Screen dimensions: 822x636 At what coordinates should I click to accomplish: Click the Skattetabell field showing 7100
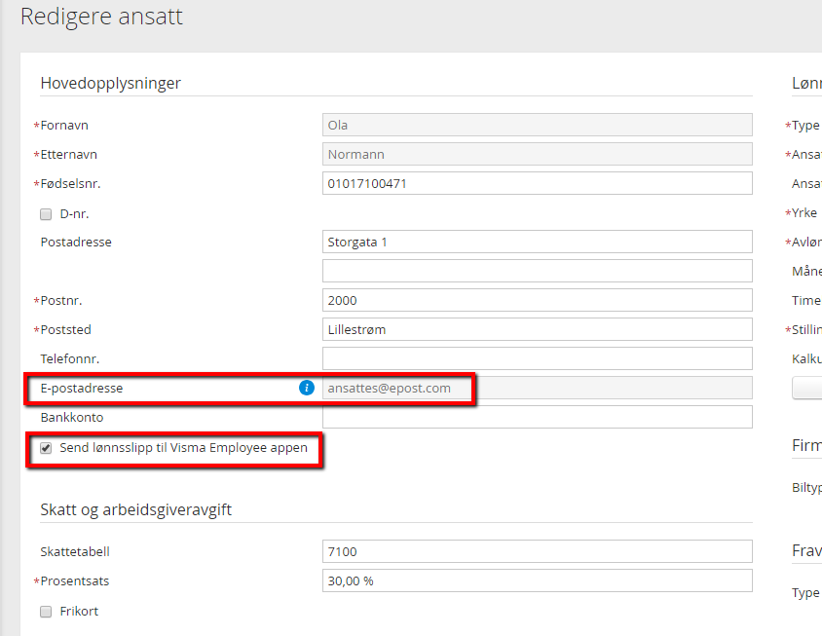(x=537, y=551)
